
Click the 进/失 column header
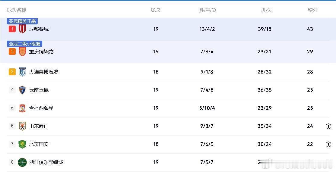[x=267, y=10]
